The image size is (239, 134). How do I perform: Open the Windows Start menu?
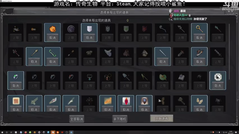[x=2, y=133]
